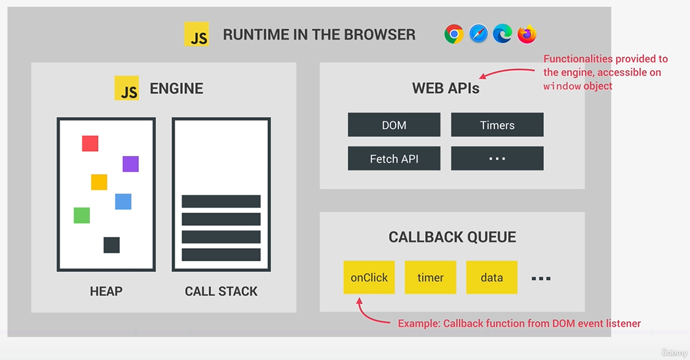Click the green square in the heap
The height and width of the screenshot is (360, 690).
pyautogui.click(x=82, y=215)
